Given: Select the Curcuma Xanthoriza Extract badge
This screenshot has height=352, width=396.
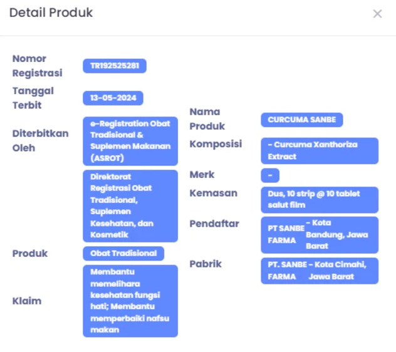Looking at the screenshot, I should 320,150.
